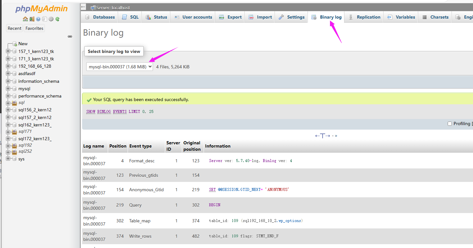Click the wp_options link in Table_map row
The width and height of the screenshot is (473, 248).
(290, 221)
